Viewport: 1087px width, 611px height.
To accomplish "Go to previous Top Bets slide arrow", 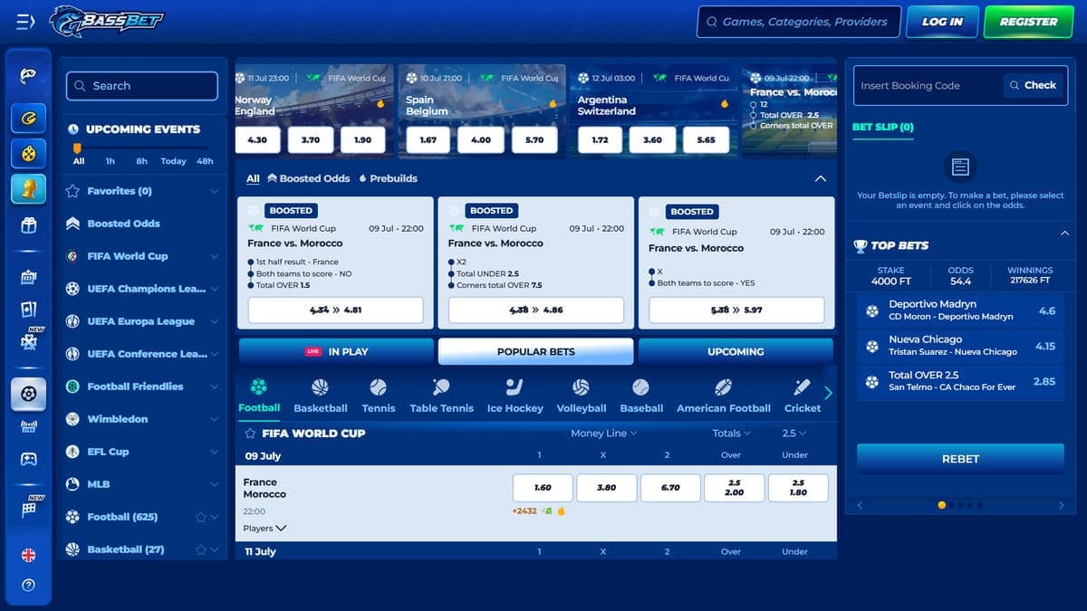I will coord(860,505).
